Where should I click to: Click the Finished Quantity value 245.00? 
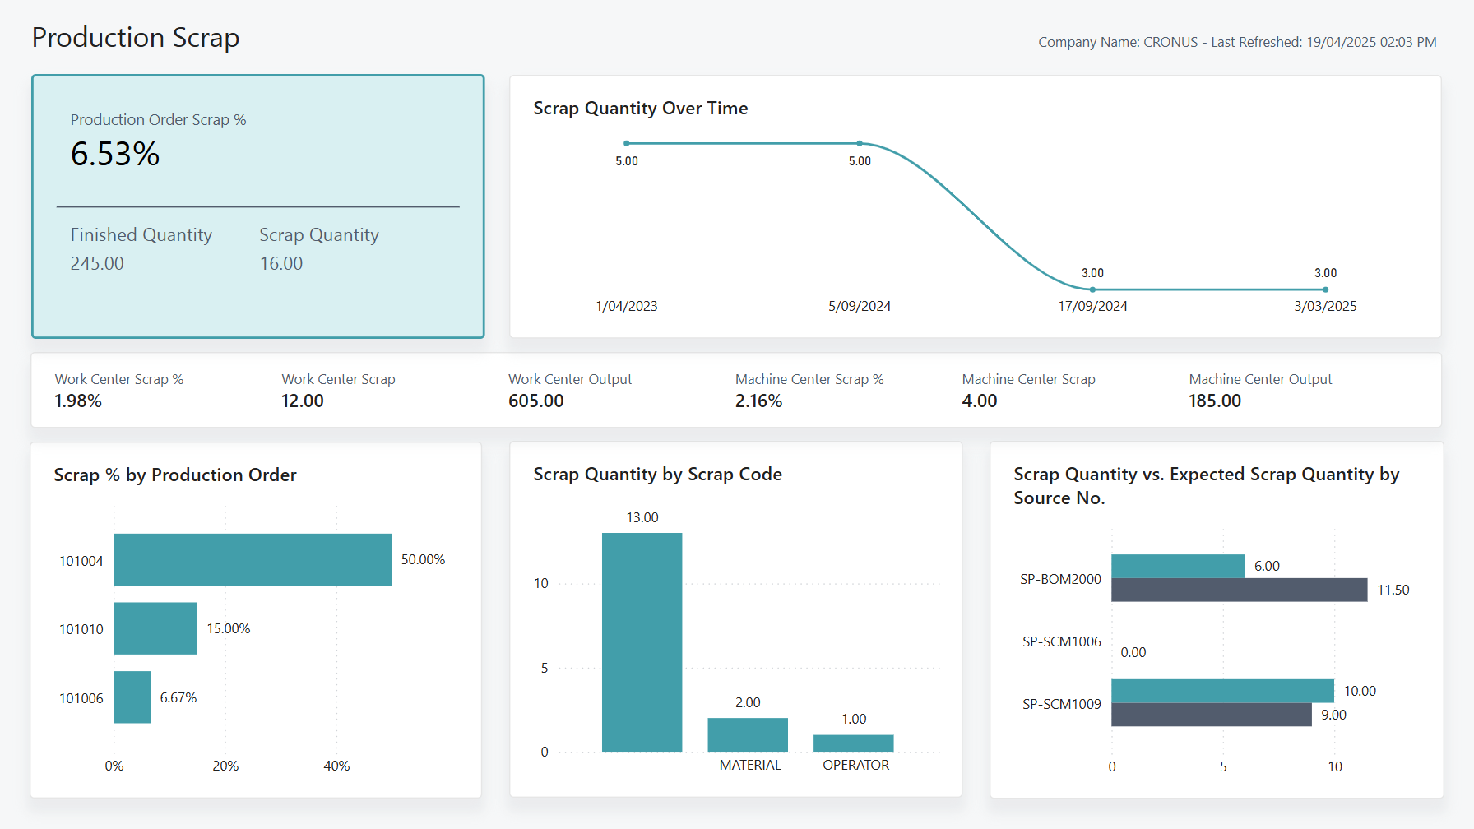(97, 263)
